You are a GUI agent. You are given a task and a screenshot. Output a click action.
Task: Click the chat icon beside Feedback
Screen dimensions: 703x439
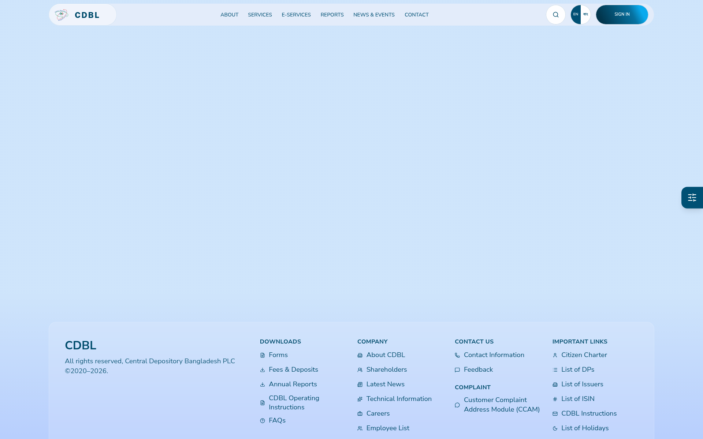457,370
